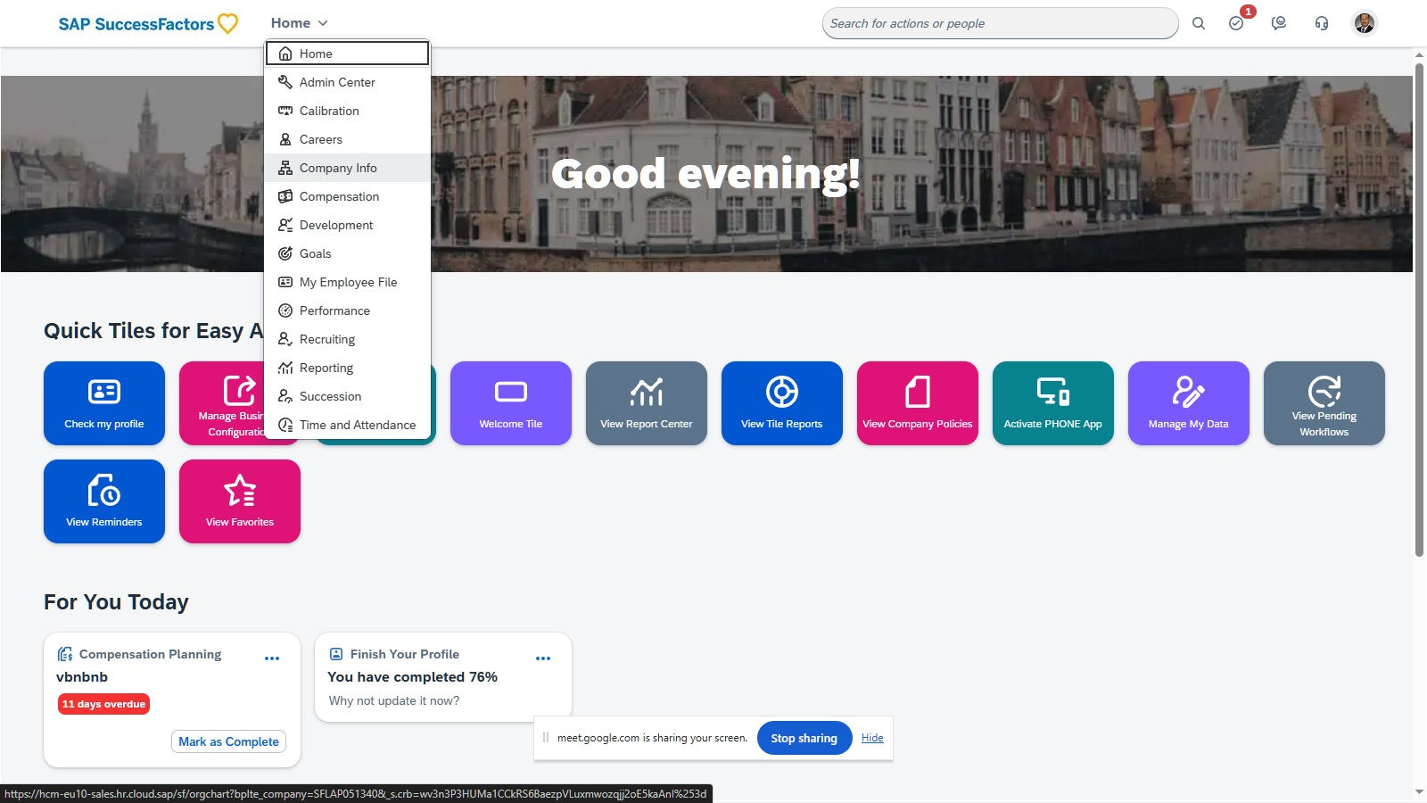Open the View Company Policies tile

918,403
